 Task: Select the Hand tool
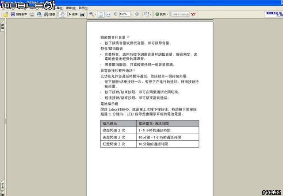[62, 14]
